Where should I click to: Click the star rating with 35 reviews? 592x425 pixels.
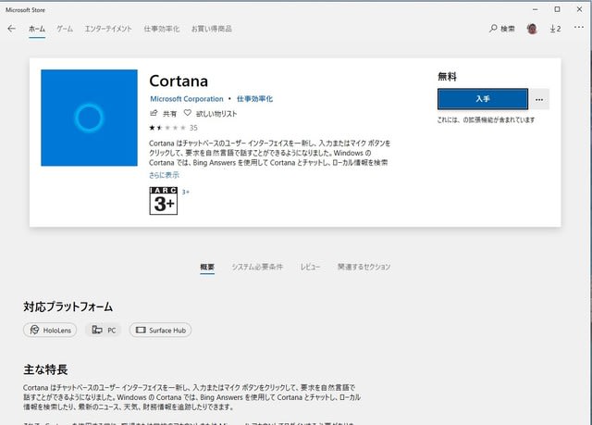[x=173, y=128]
